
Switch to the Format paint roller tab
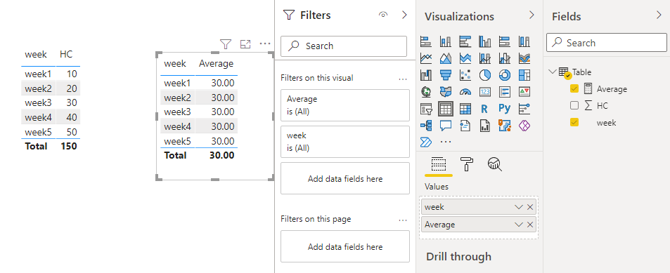[x=466, y=164]
